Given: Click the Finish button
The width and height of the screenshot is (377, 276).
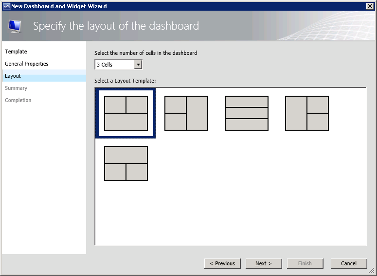Looking at the screenshot, I should coord(305,263).
